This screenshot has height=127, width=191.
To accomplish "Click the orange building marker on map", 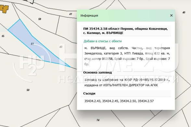I will pyautogui.click(x=4, y=9).
